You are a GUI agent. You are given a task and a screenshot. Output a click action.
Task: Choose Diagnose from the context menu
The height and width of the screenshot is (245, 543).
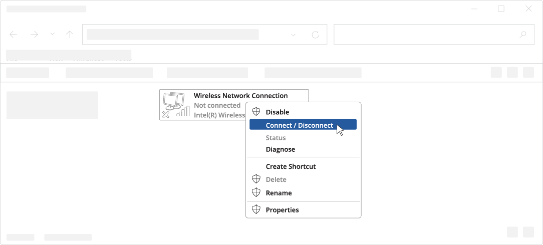(280, 149)
